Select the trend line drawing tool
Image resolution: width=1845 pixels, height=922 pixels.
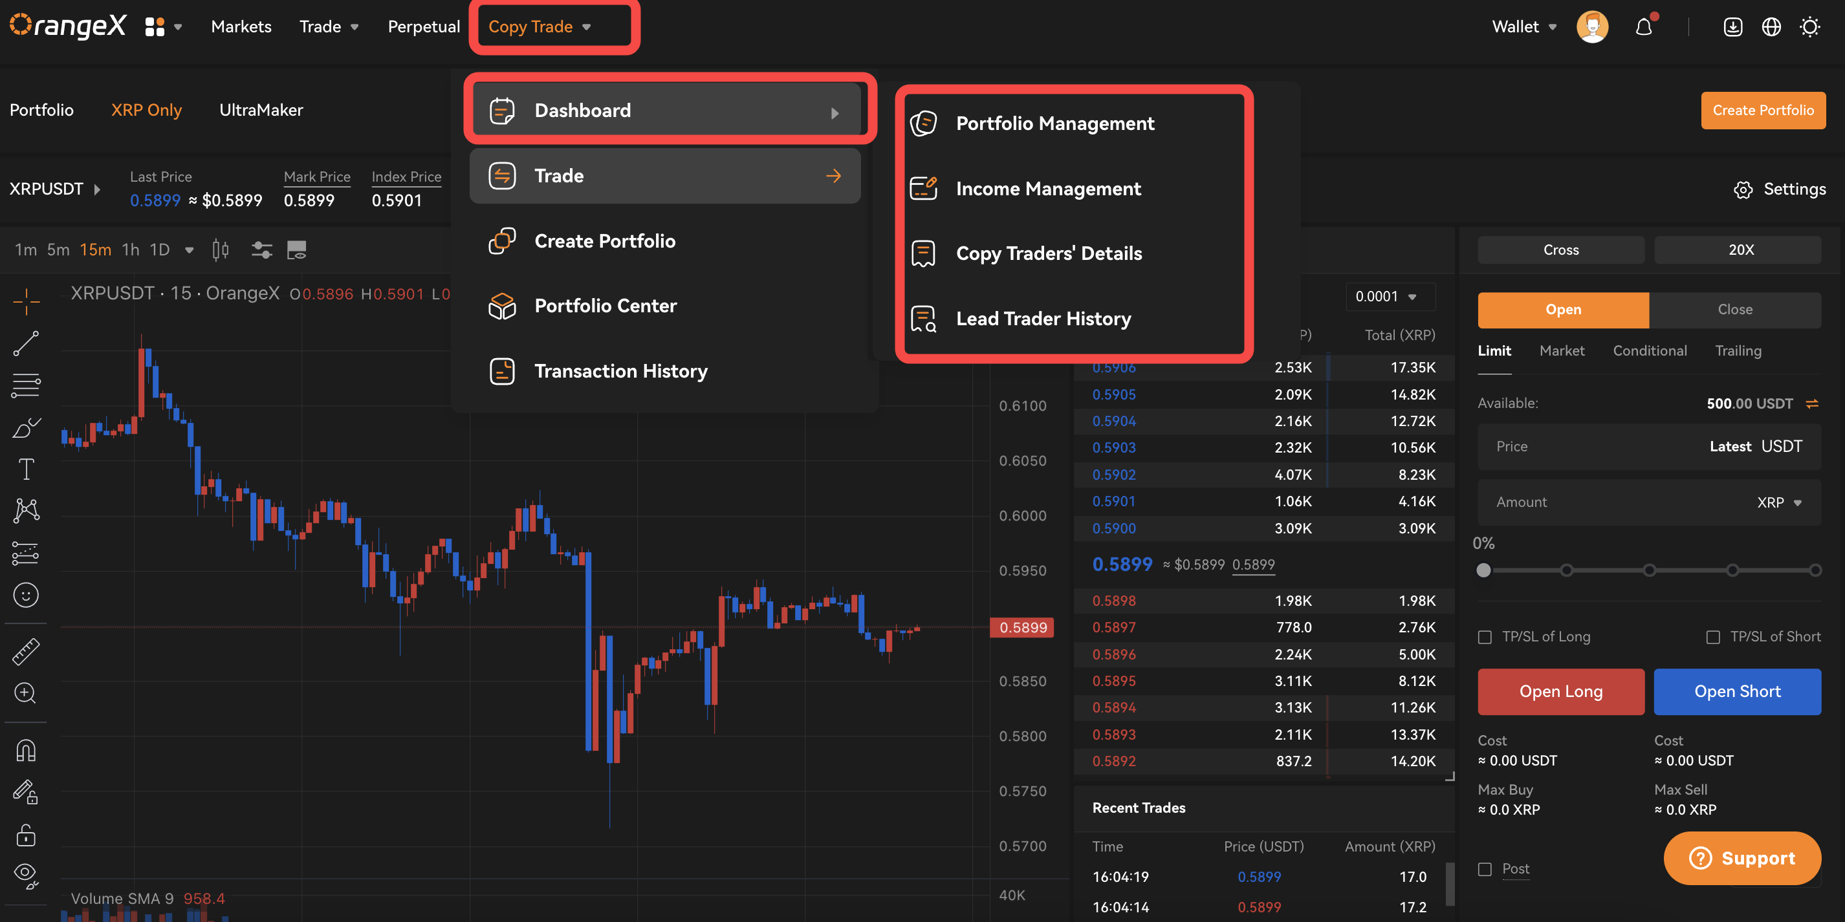point(27,343)
